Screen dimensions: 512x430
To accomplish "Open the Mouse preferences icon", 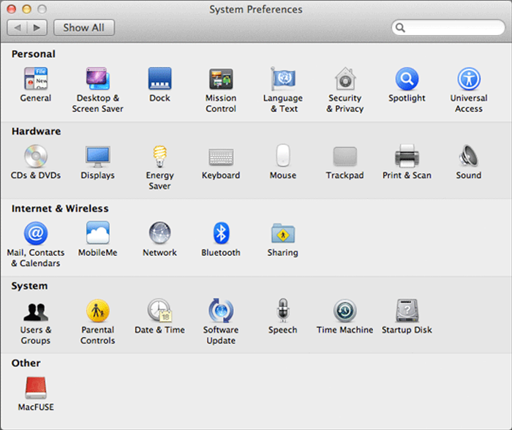I will [x=283, y=156].
